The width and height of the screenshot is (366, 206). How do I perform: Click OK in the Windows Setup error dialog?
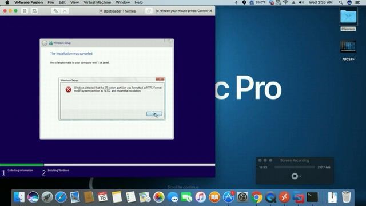[x=154, y=114]
